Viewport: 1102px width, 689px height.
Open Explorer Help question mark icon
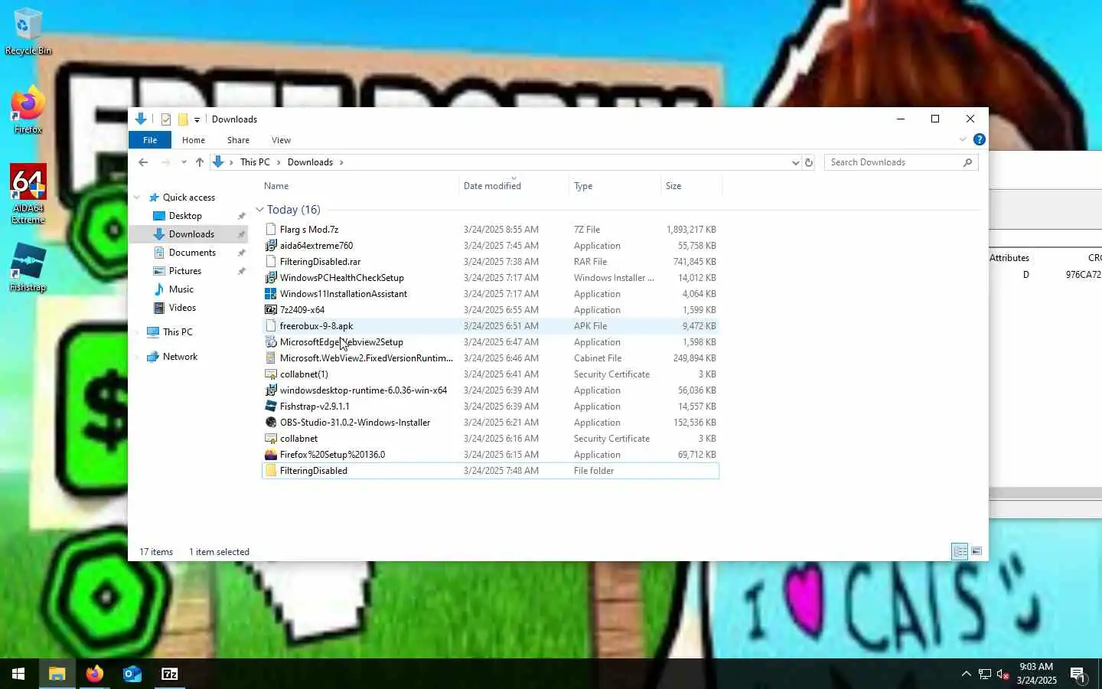979,139
